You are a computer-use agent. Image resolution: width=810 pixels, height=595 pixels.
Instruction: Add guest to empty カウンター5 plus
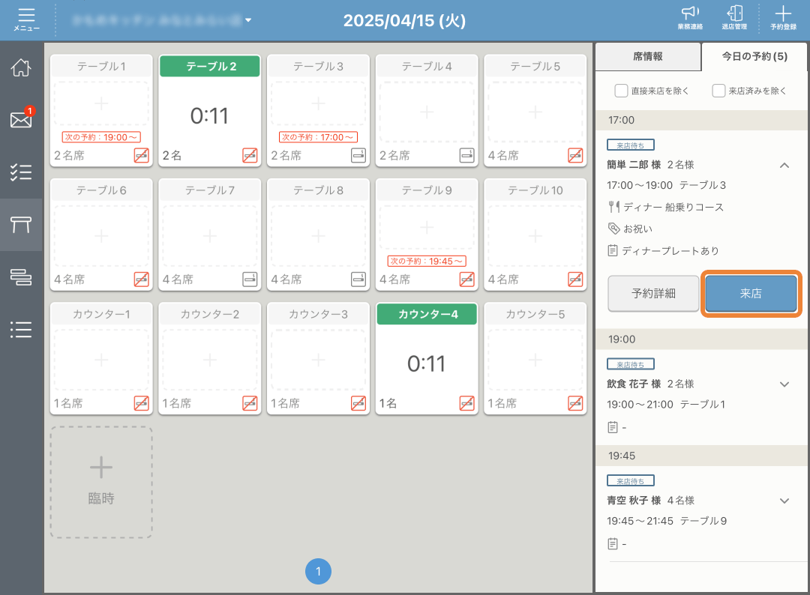[x=535, y=360]
